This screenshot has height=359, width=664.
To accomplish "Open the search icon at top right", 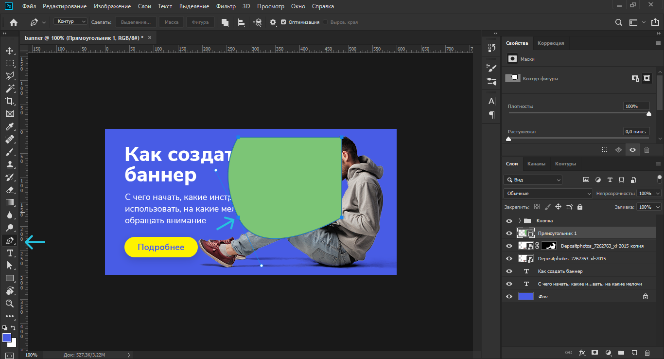I will pos(618,22).
